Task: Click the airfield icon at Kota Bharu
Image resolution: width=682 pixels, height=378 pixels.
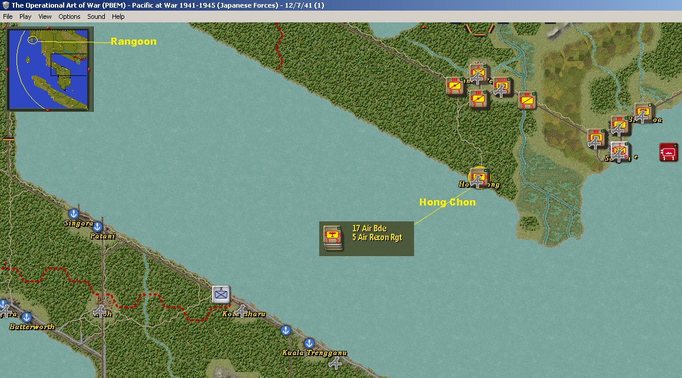Action: tap(241, 311)
